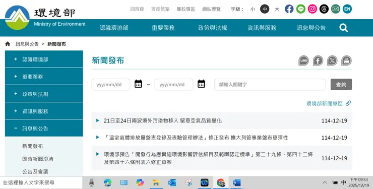Image resolution: width=373 pixels, height=189 pixels.
Task: Launch Microsoft Edge from taskbar
Action: coord(108,182)
